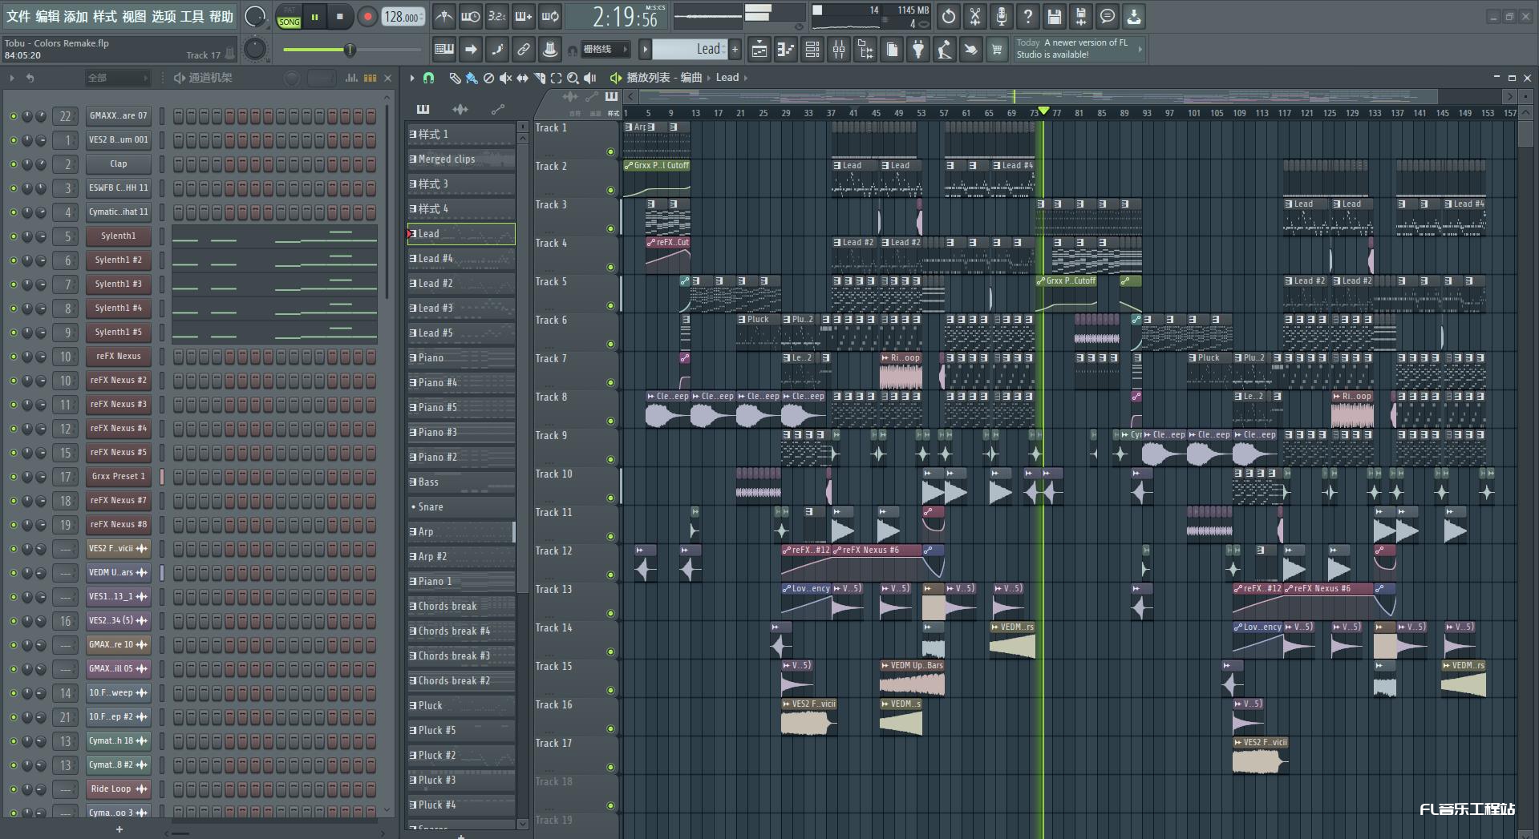
Task: Expand the news panel arrow
Action: [1140, 49]
